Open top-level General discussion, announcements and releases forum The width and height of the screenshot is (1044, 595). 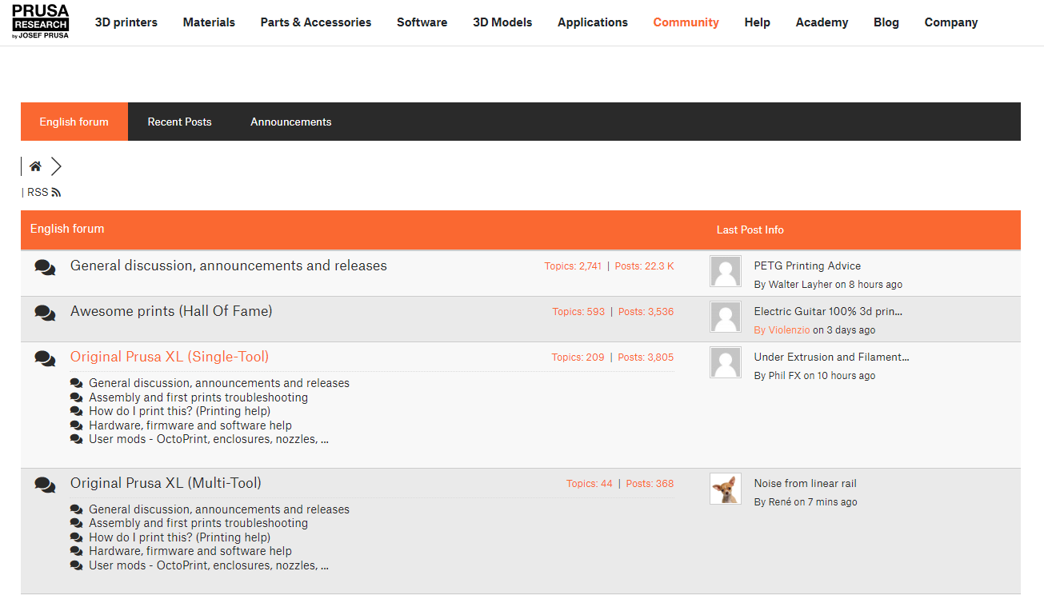click(229, 266)
